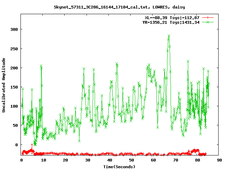Click the red line sample in the legend
This screenshot has height=170, width=226.
tap(208, 18)
